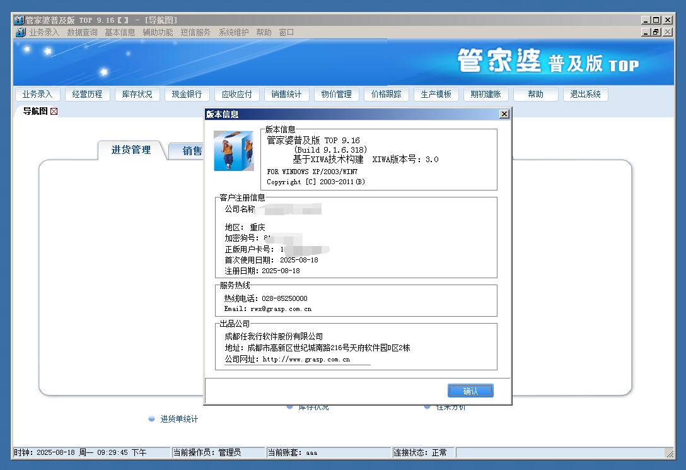Click the 库存状况 toolbar button
This screenshot has width=686, height=470.
click(x=137, y=94)
